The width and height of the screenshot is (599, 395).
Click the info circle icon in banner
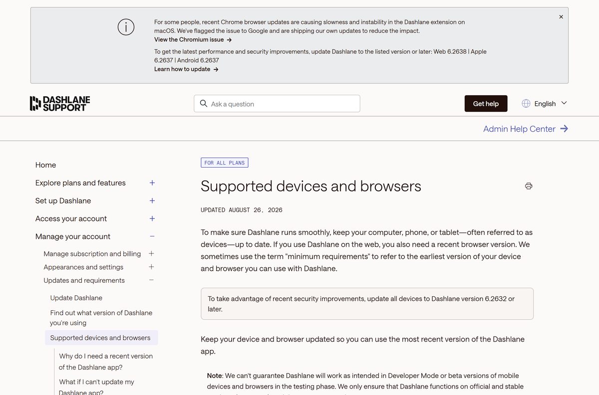[126, 27]
